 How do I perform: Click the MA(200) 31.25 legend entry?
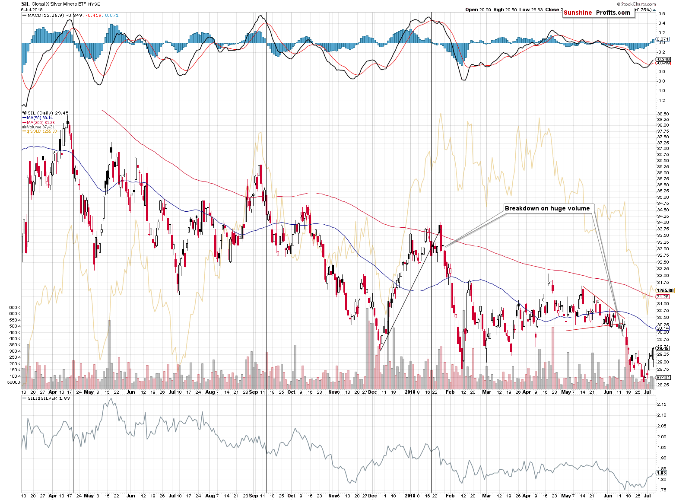[39, 122]
